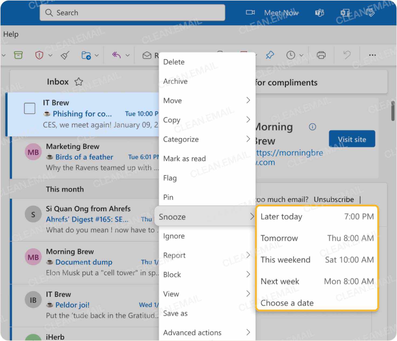The height and width of the screenshot is (341, 397).
Task: Click the Move to folder icon
Action: point(86,55)
